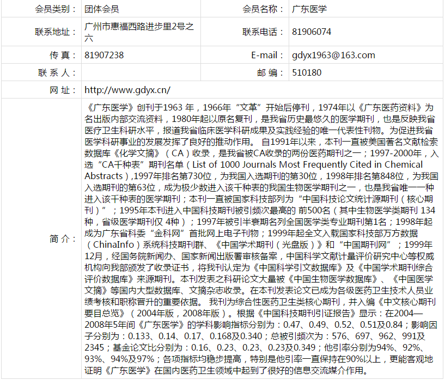Click the line starting with Abstracts),1997年排名第730位

(261, 176)
